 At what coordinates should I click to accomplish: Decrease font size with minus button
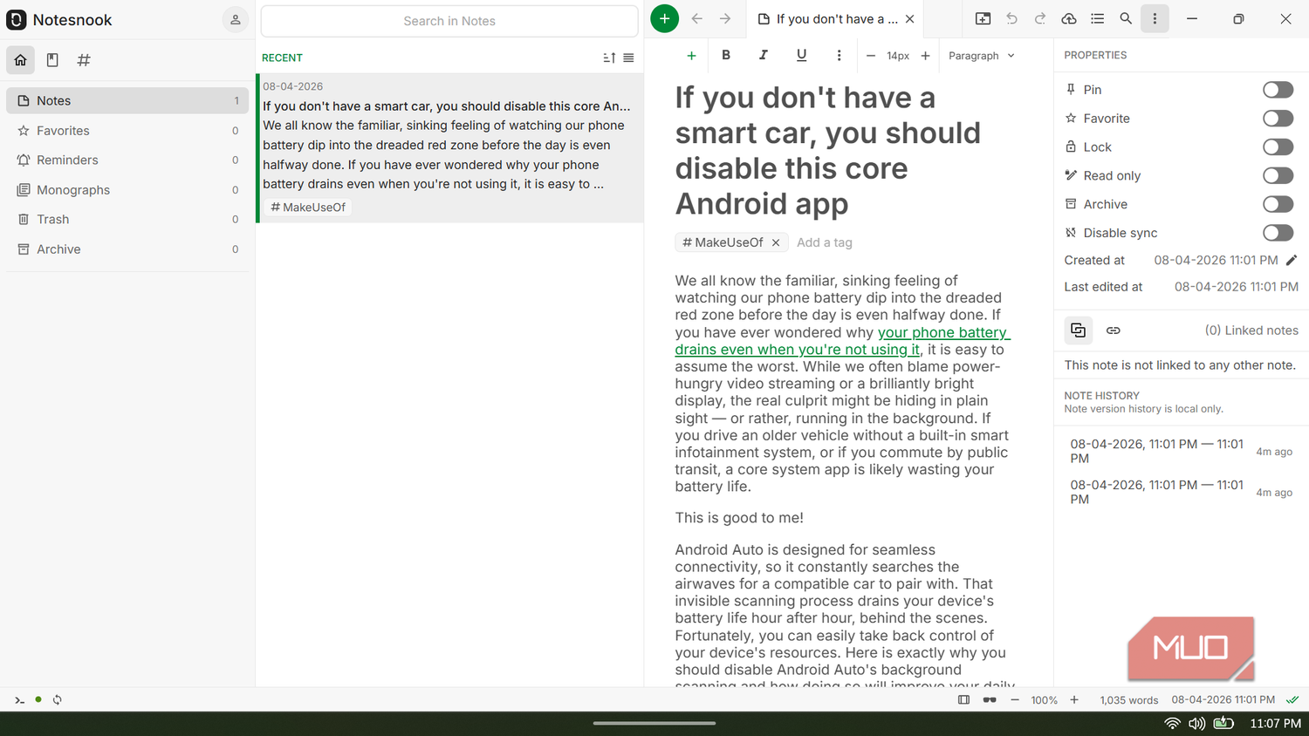870,56
